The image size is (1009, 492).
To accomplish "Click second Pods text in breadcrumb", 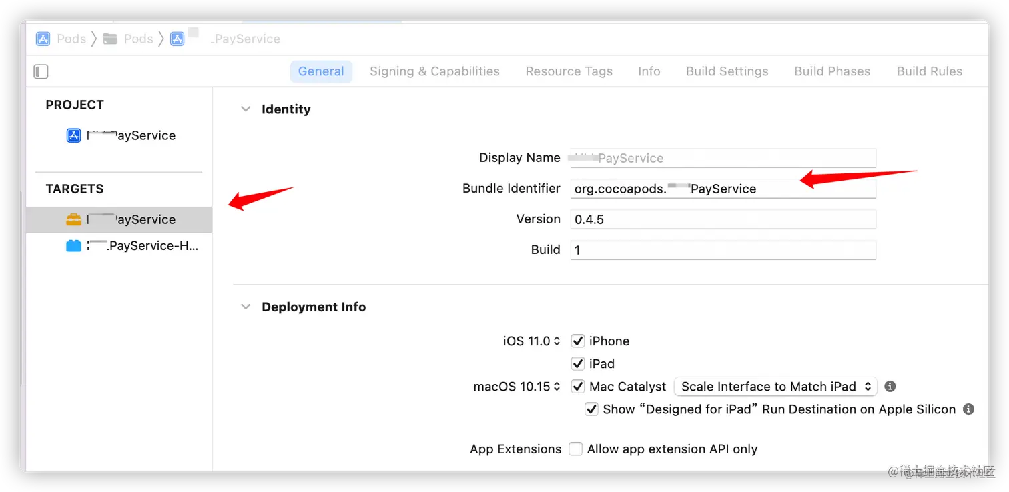I will (139, 39).
